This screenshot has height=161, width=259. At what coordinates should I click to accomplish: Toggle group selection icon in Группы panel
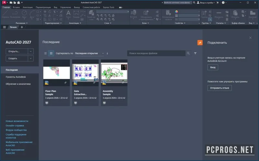pyautogui.click(x=210, y=19)
